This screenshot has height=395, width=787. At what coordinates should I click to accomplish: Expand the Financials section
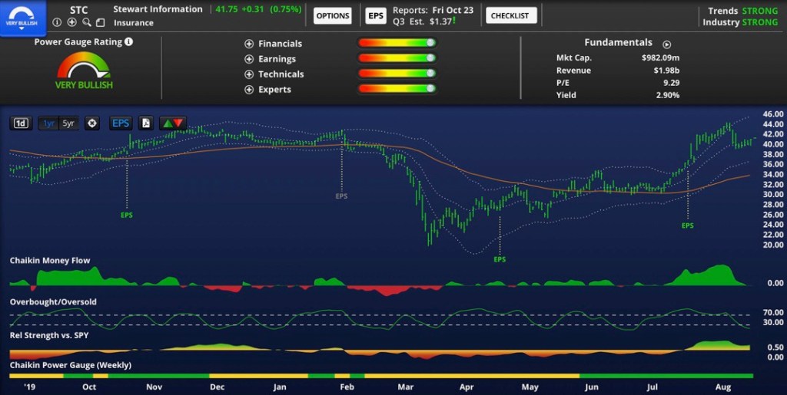(249, 44)
